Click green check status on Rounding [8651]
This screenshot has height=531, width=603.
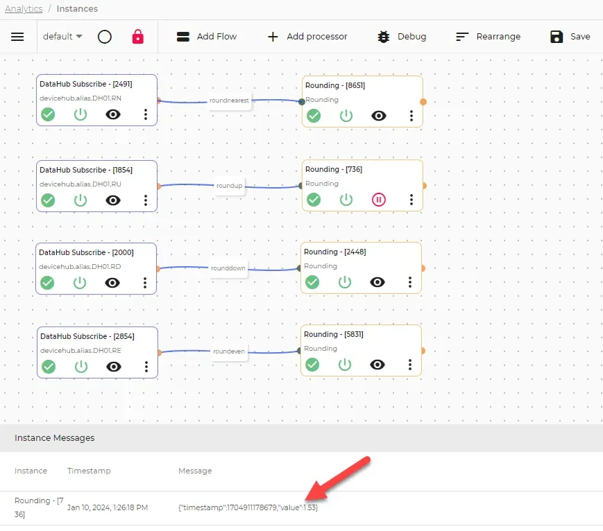(314, 116)
